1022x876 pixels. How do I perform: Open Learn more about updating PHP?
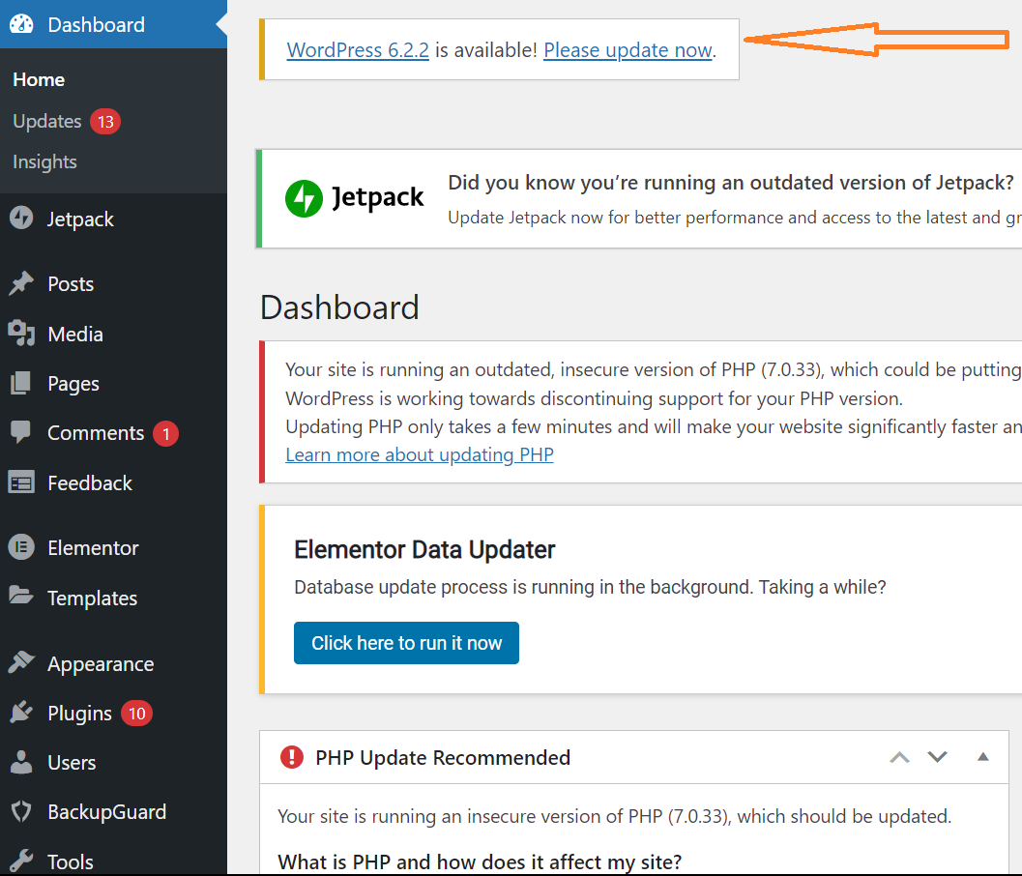click(x=420, y=454)
